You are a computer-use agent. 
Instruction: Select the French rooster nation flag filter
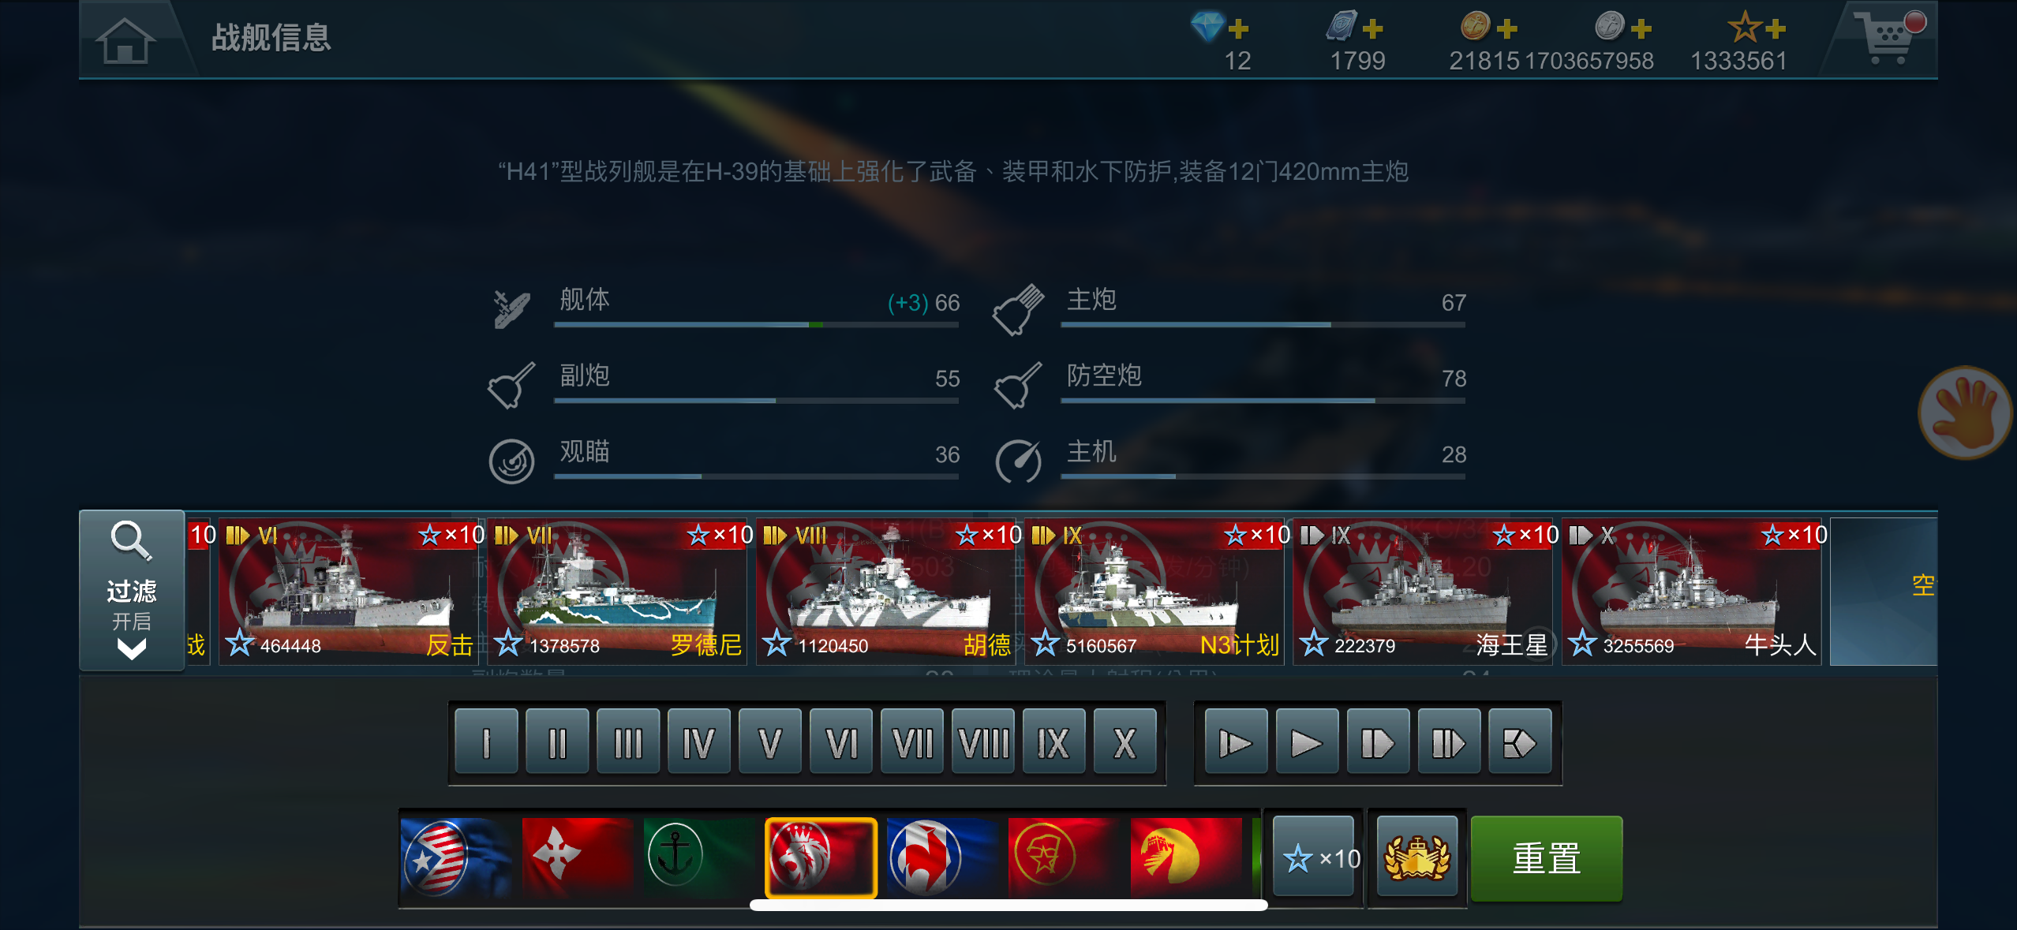943,857
